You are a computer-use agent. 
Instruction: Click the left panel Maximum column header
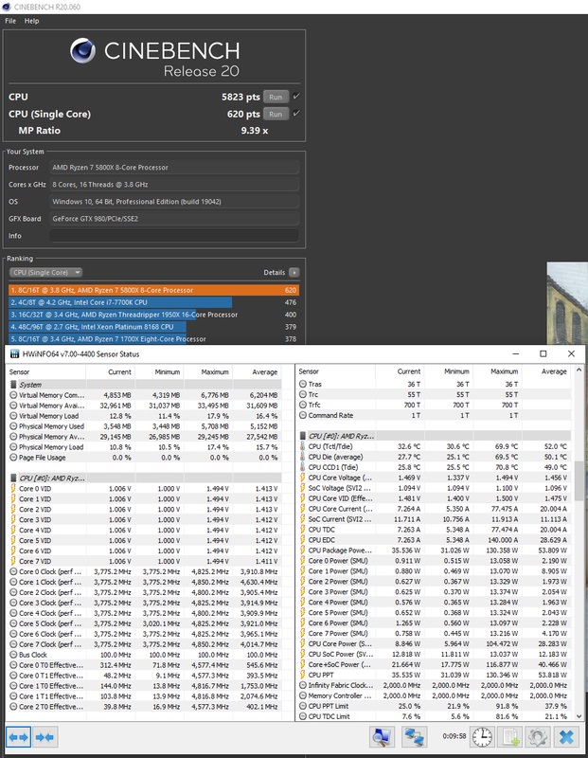208,371
